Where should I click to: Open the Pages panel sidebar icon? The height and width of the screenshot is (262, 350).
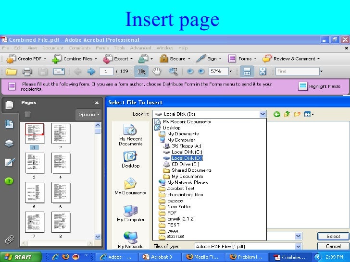pos(10,105)
